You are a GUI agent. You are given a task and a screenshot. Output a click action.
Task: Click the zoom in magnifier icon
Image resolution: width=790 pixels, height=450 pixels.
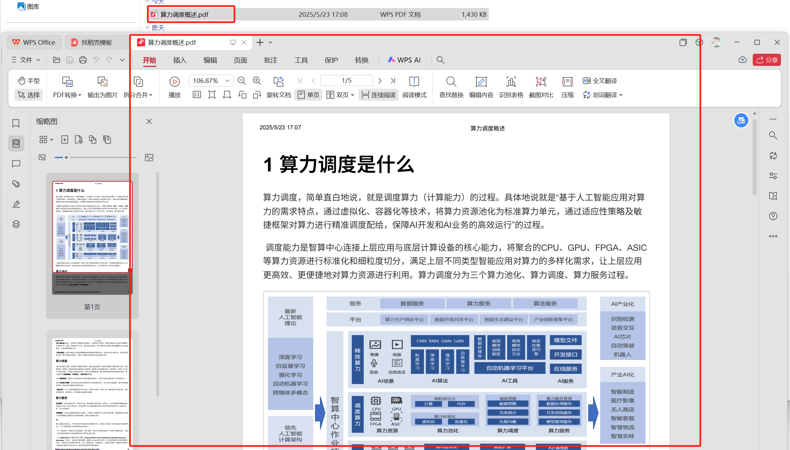click(257, 81)
